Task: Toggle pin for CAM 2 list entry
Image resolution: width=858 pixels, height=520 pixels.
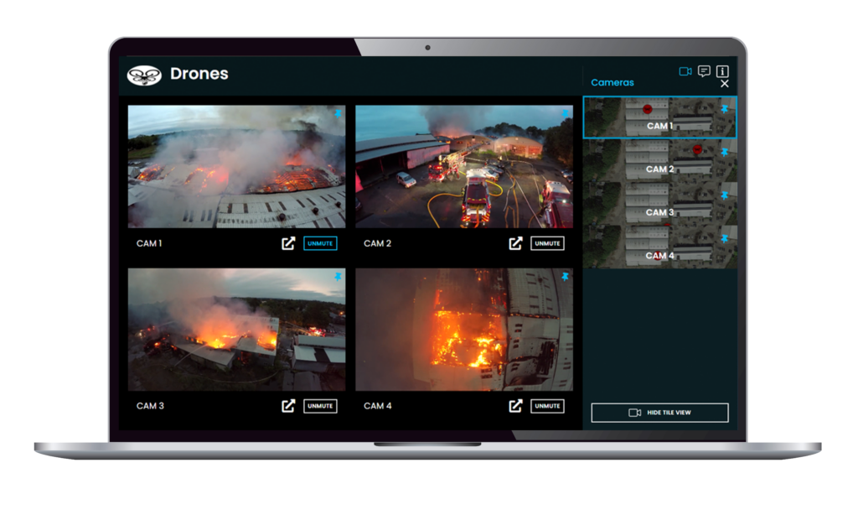Action: tap(725, 153)
